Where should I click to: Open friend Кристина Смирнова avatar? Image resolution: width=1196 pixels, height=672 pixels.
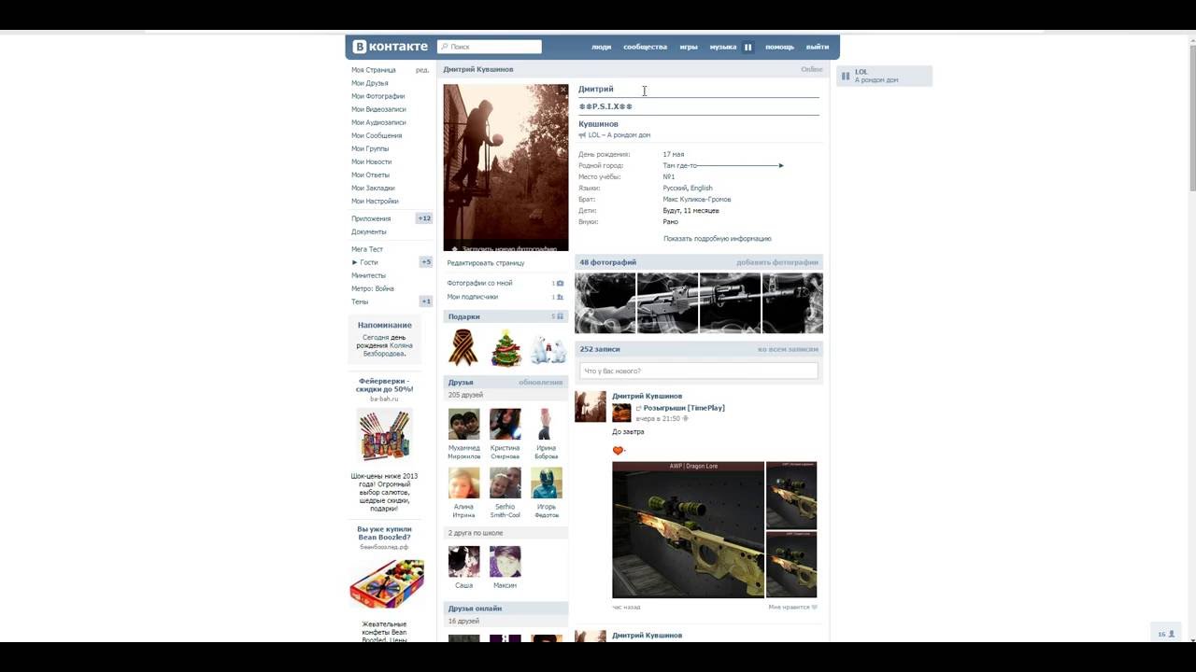(x=505, y=425)
